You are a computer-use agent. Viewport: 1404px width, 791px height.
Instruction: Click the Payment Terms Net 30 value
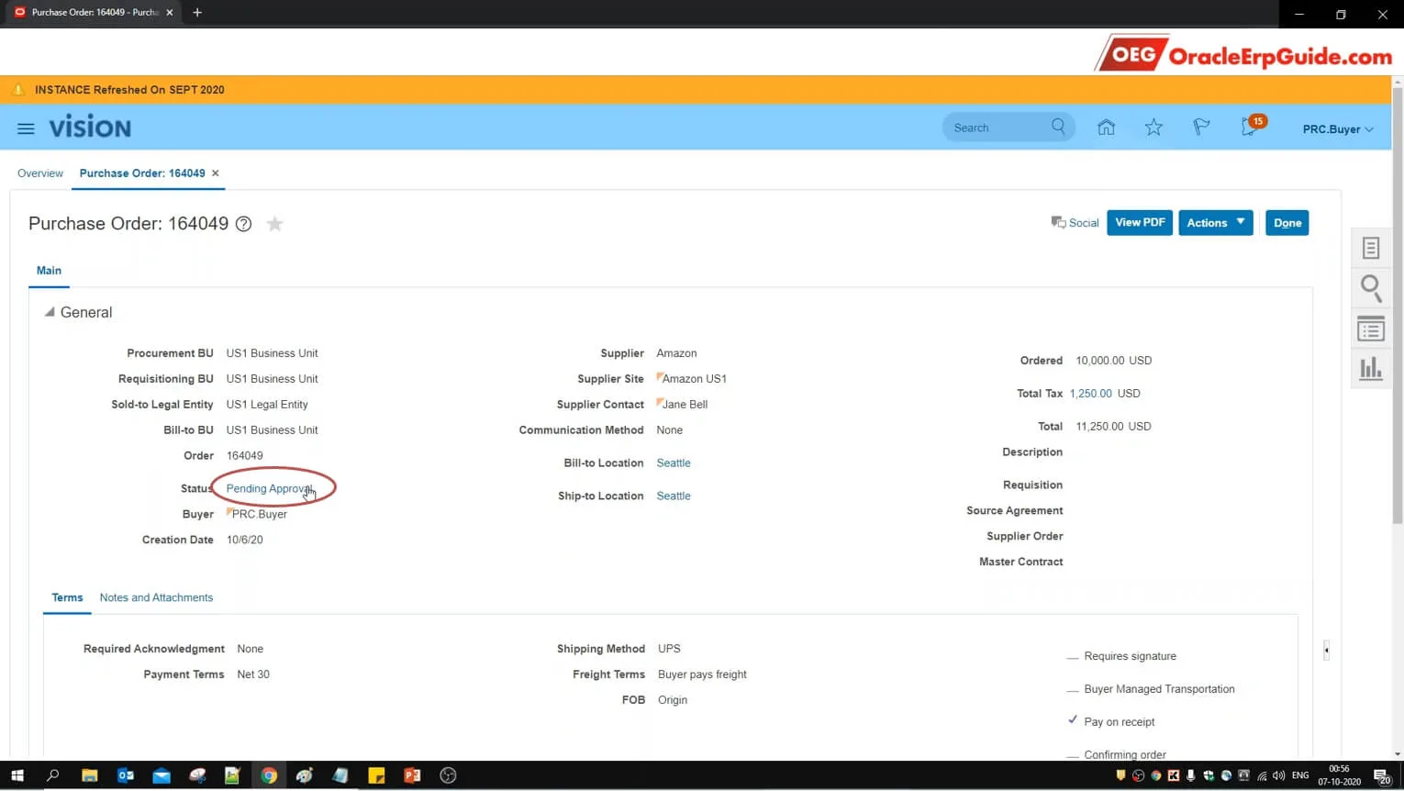tap(253, 674)
